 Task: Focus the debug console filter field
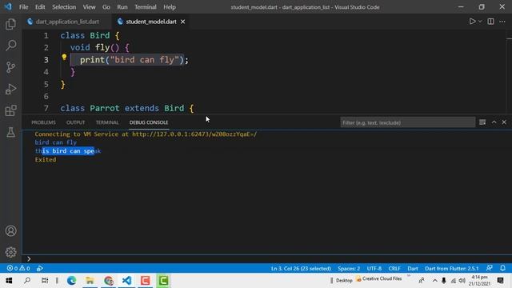coord(407,122)
